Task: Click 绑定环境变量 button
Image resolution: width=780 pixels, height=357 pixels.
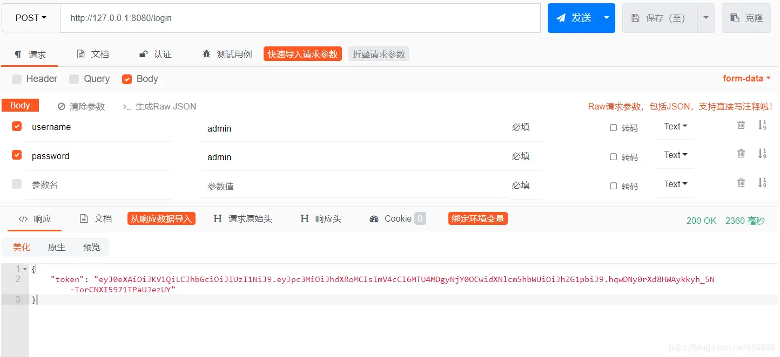Action: [478, 218]
